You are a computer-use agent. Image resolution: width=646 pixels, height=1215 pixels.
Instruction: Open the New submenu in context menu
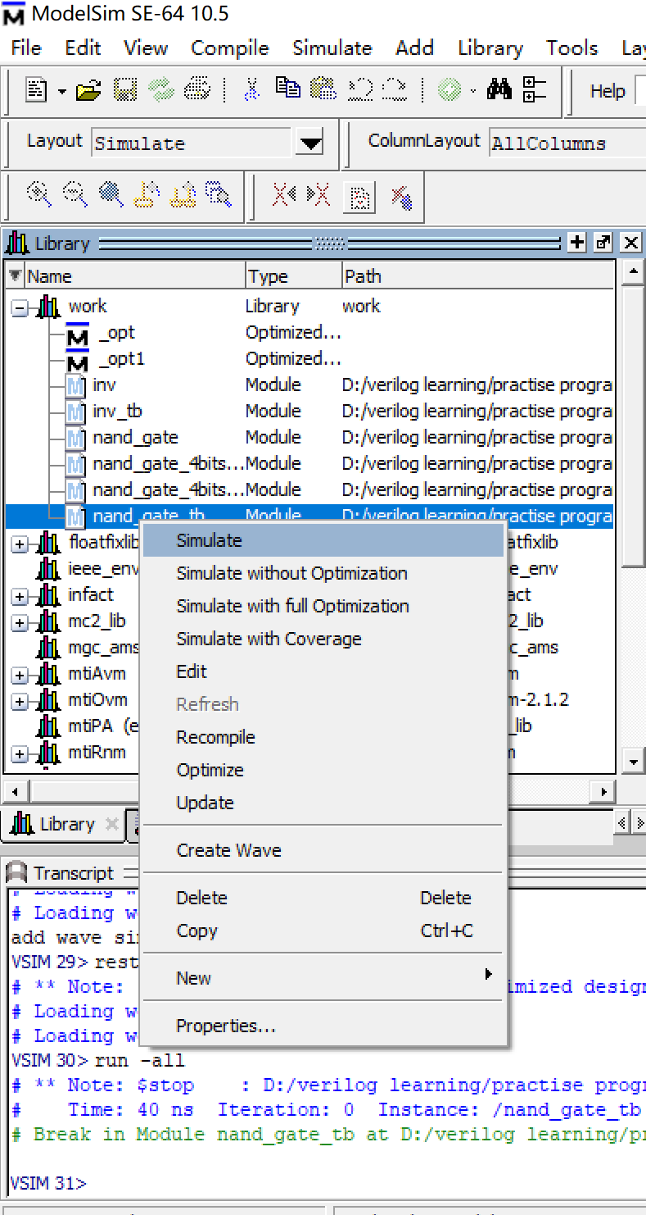pos(323,978)
